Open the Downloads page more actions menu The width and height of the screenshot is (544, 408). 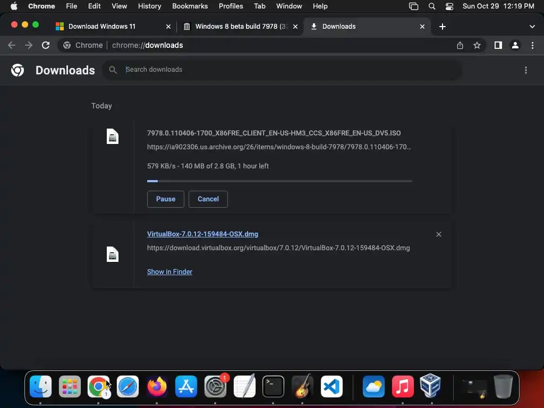tap(525, 70)
